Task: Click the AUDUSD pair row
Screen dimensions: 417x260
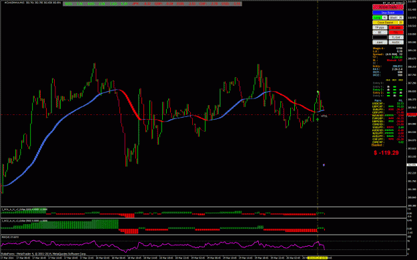Action: click(388, 130)
